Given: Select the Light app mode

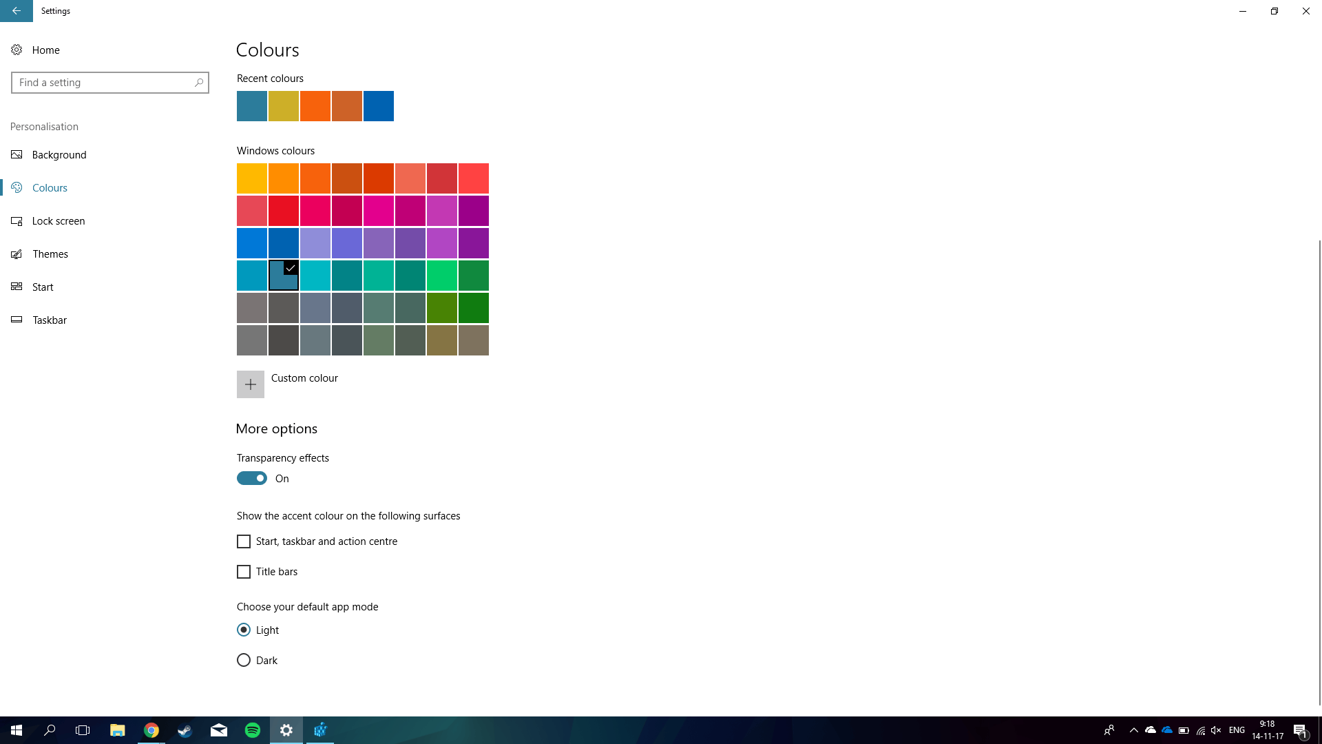Looking at the screenshot, I should click(244, 630).
